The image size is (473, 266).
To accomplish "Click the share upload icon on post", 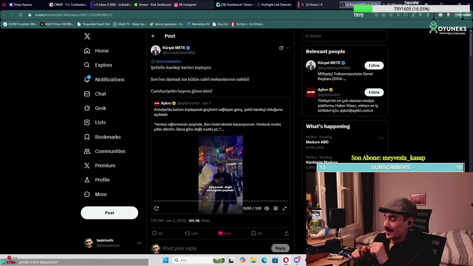I will [286, 233].
